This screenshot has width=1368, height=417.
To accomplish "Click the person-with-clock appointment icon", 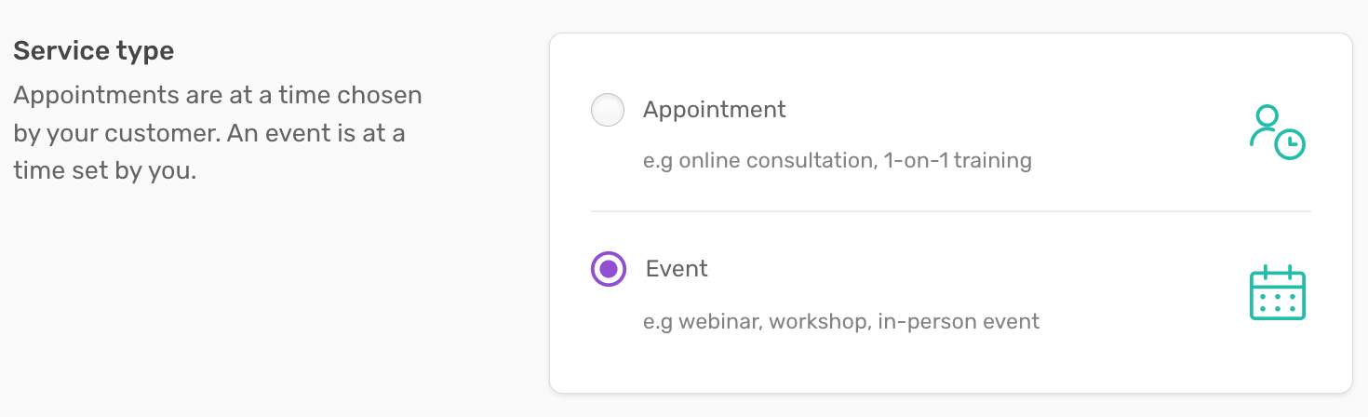I will click(1277, 132).
